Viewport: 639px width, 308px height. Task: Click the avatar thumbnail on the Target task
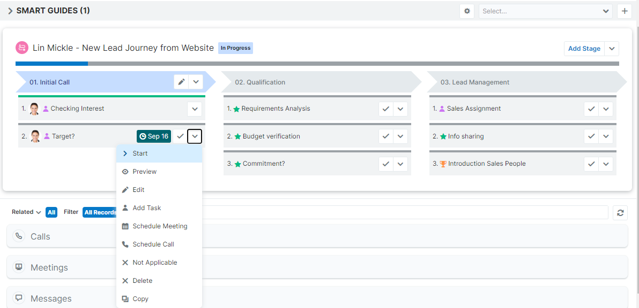(x=34, y=136)
